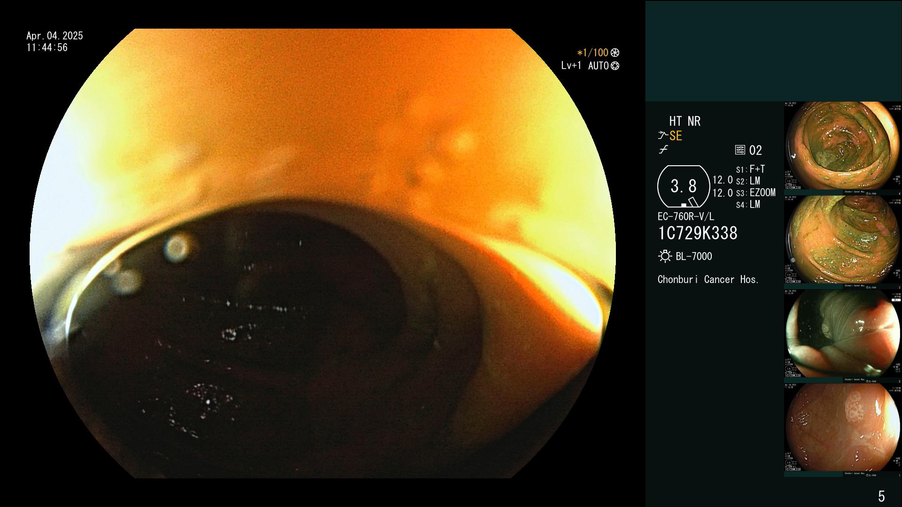Select the AUTO iris mode icon
This screenshot has height=507, width=902.
click(x=615, y=66)
